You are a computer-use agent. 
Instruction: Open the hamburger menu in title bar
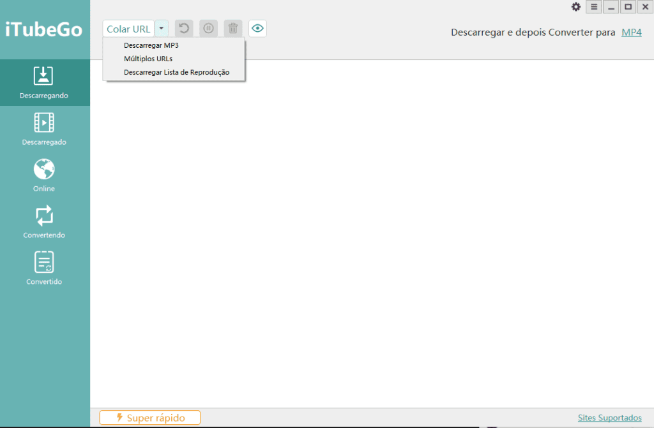594,7
